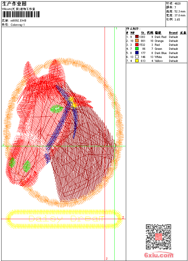The image size is (188, 261).
Task: Select the file name xt6092.EMB
Action: click(18, 20)
